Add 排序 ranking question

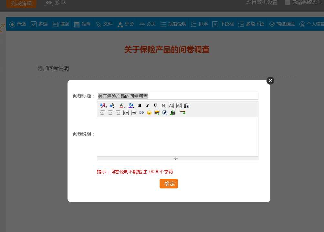pyautogui.click(x=199, y=24)
